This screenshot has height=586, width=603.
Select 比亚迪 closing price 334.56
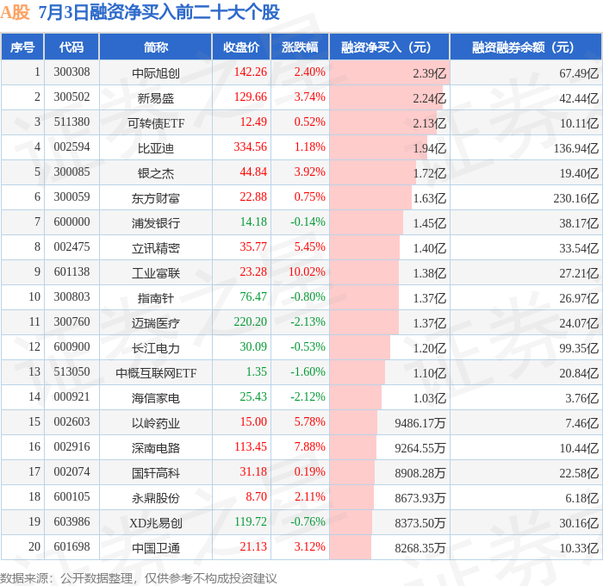click(x=251, y=146)
